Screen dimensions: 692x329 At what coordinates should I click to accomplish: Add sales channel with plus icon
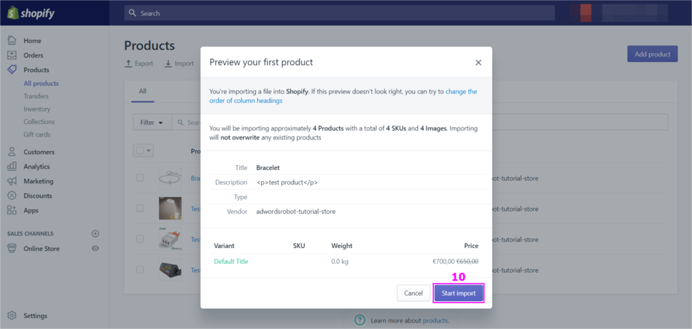pos(95,233)
